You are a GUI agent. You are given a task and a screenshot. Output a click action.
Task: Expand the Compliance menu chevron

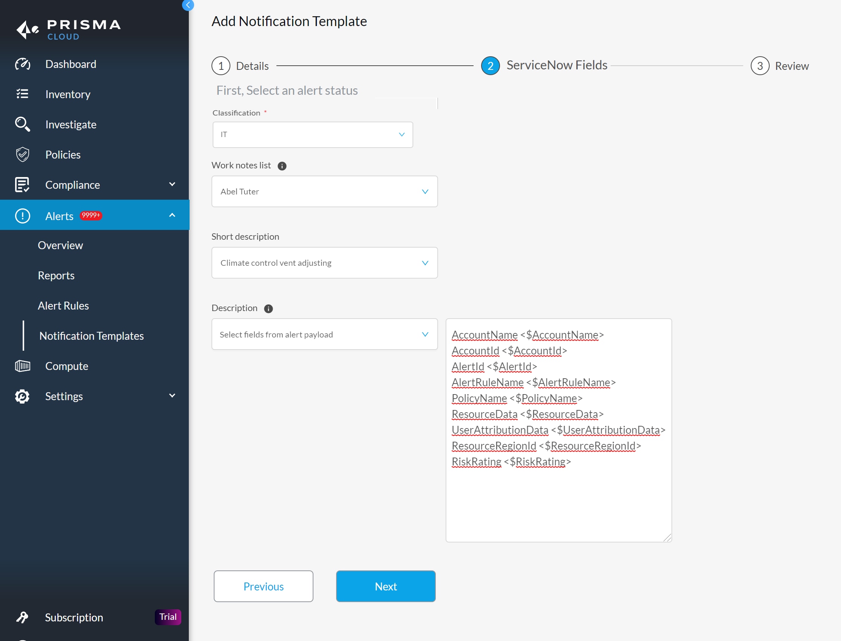point(172,185)
